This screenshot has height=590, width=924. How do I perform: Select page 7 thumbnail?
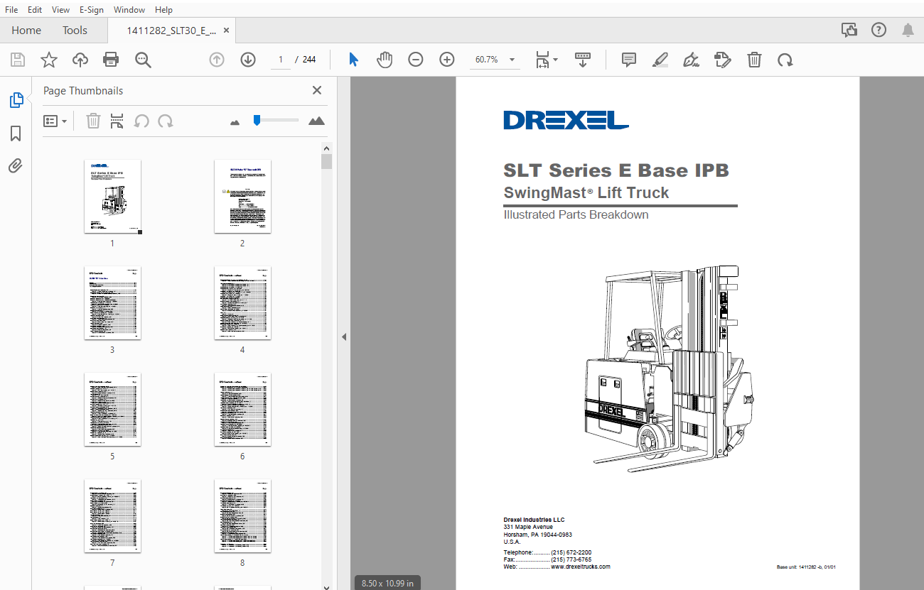point(112,516)
